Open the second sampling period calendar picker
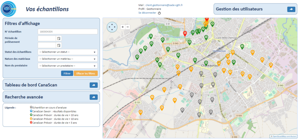 [x=59, y=45]
